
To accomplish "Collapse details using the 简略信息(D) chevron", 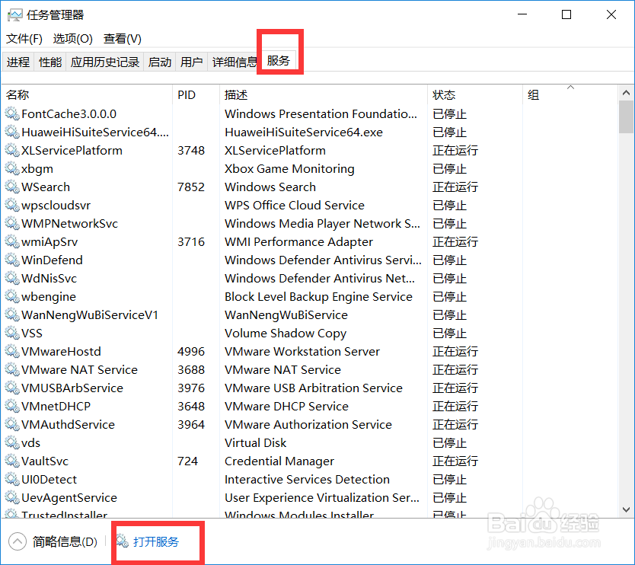I will 18,542.
